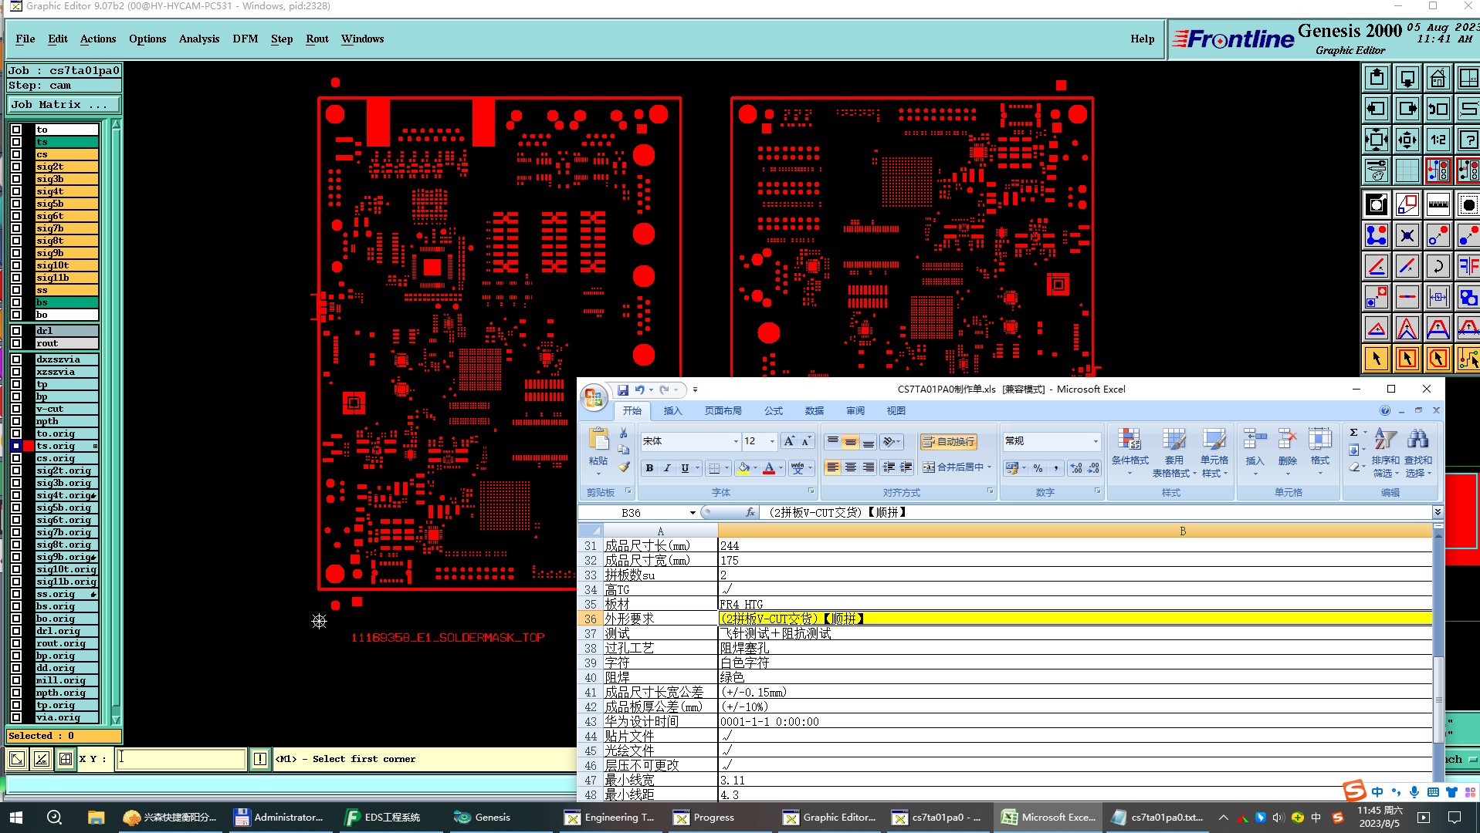Open the font size dropdown showing 12
The width and height of the screenshot is (1480, 833).
[771, 441]
